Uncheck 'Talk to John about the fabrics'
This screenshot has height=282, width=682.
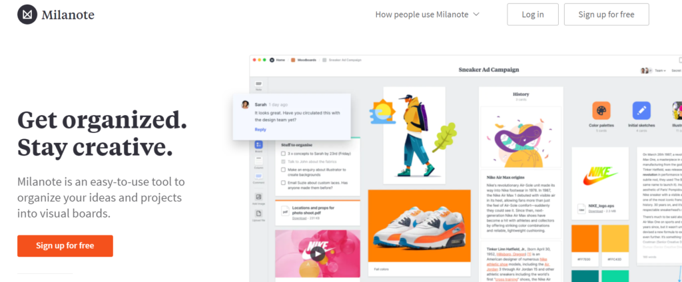click(x=284, y=162)
